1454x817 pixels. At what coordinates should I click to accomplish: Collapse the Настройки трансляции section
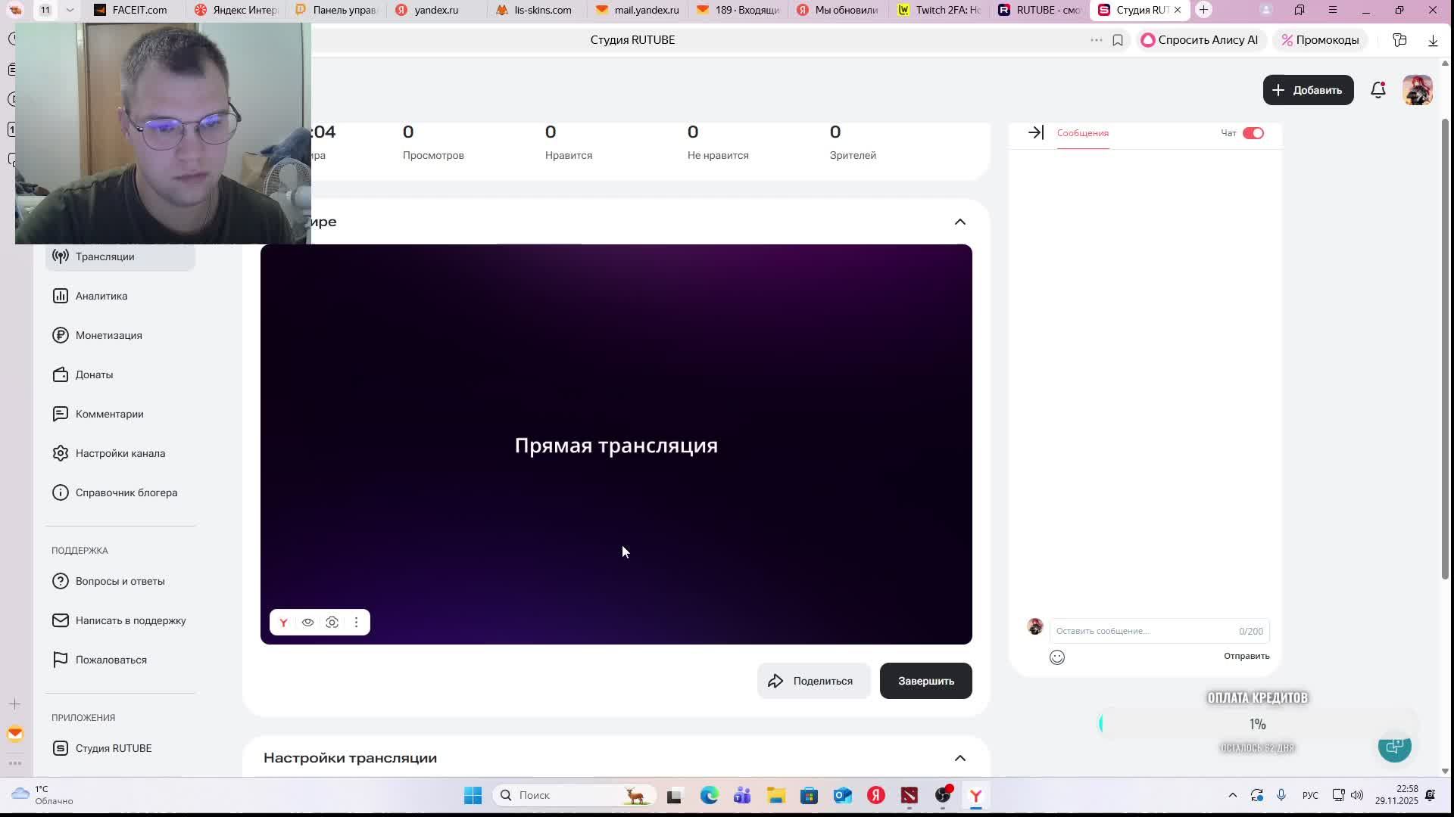click(959, 758)
